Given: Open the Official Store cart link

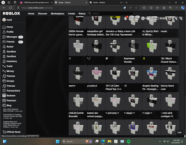Looking at the screenshot, I should (12, 132).
